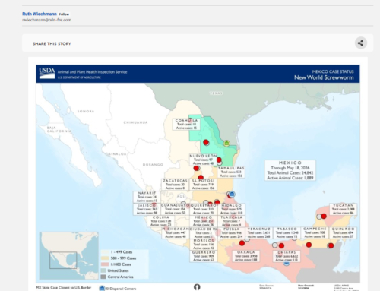The image size is (380, 291).
Task: Click the Guerrero case label
Action: pyautogui.click(x=204, y=256)
